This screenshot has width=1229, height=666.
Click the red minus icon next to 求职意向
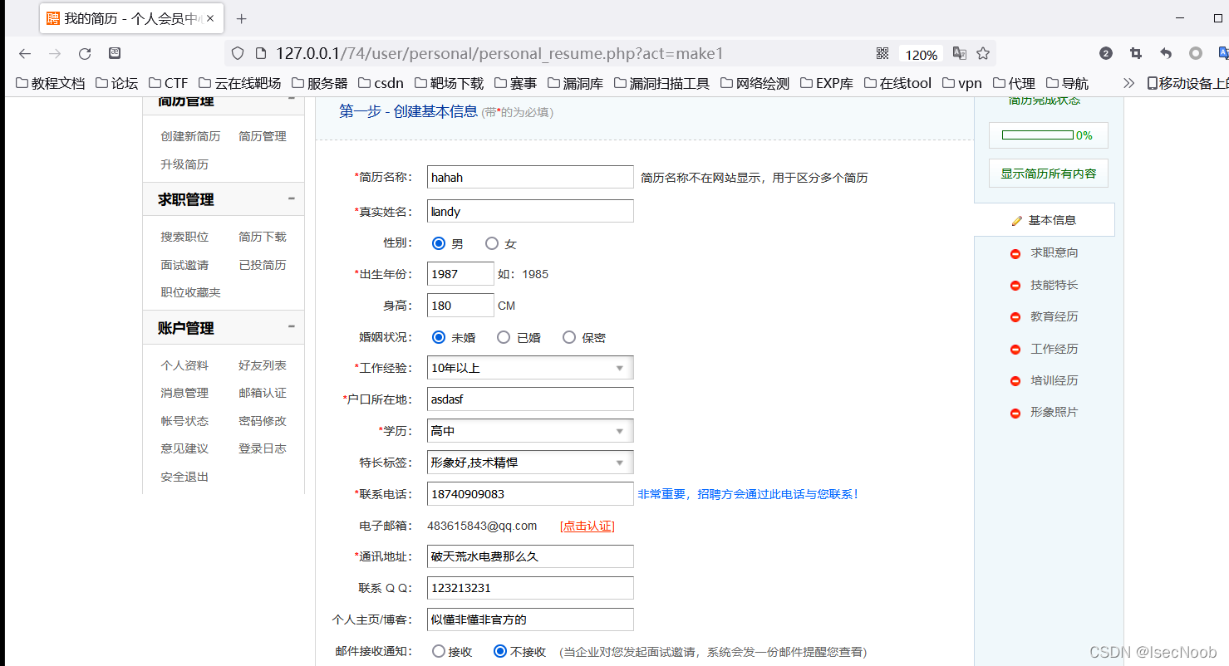1015,252
